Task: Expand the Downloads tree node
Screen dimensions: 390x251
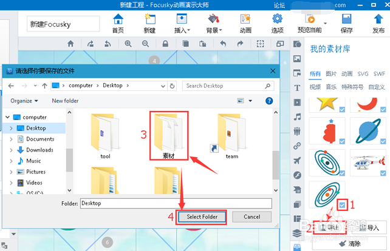Action: coord(11,150)
